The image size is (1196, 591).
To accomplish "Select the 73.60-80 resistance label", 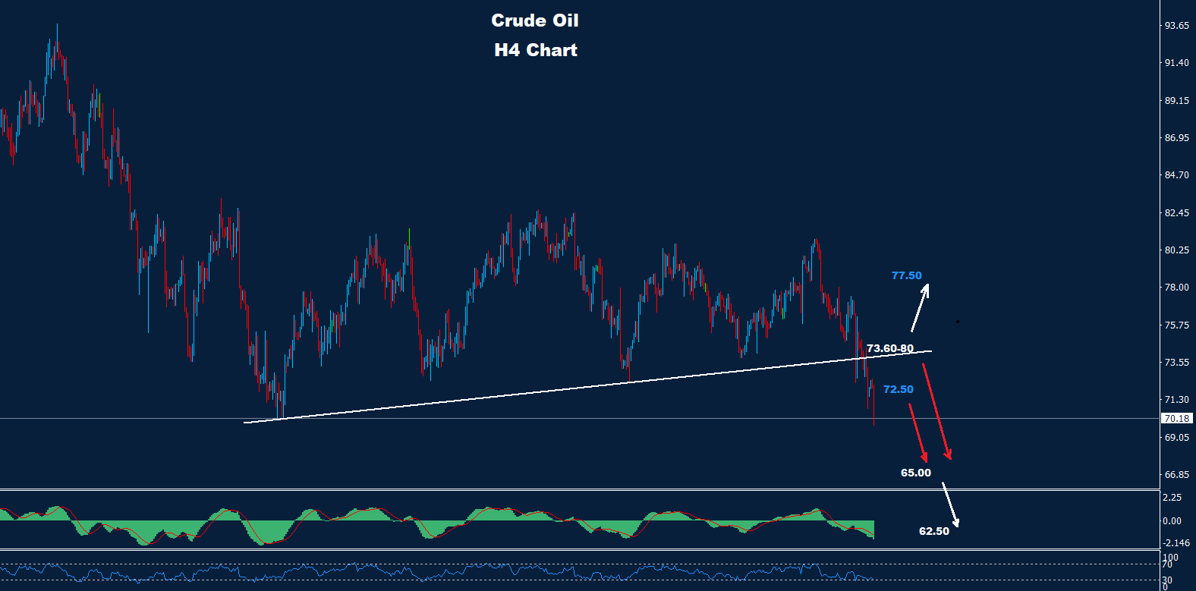I will tap(889, 348).
